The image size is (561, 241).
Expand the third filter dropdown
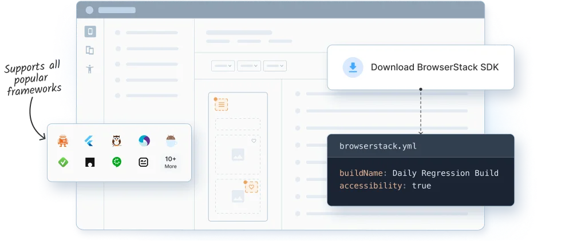[x=275, y=66]
